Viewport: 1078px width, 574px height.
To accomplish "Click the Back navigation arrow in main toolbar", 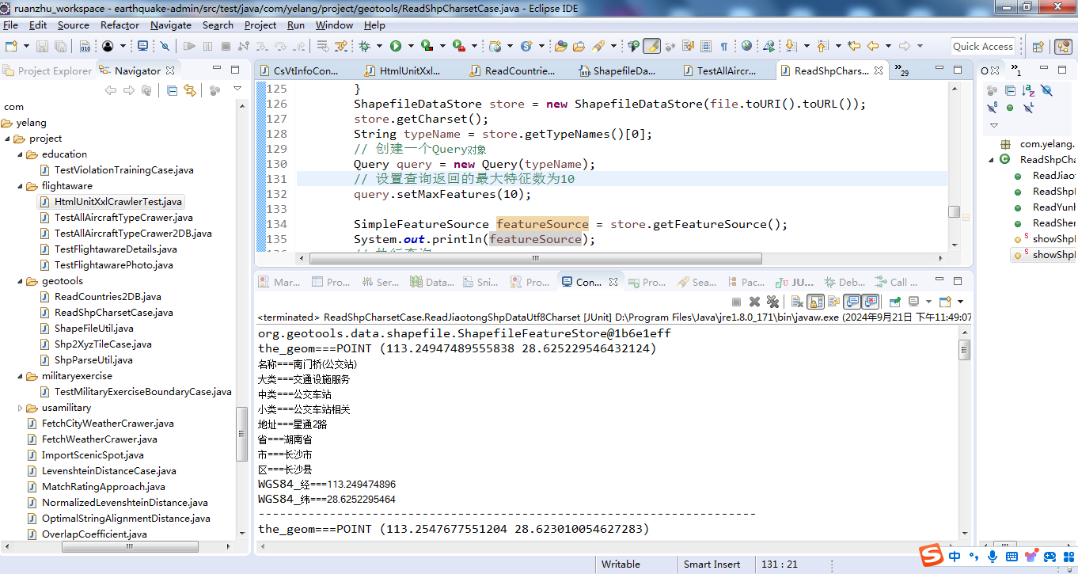I will click(x=873, y=46).
